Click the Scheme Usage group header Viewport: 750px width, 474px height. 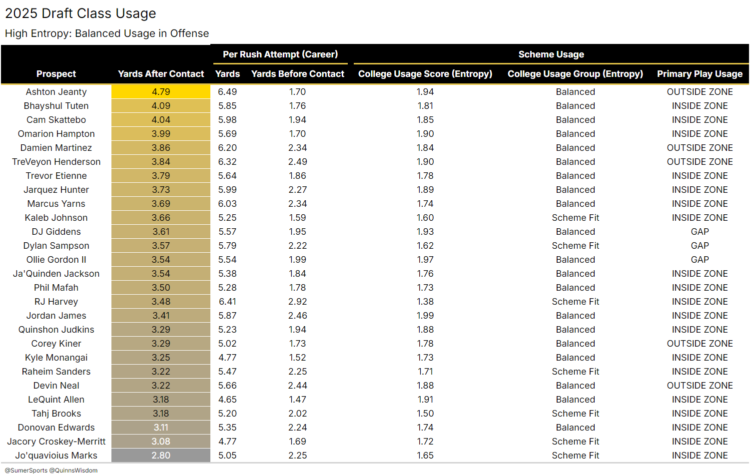pos(551,54)
